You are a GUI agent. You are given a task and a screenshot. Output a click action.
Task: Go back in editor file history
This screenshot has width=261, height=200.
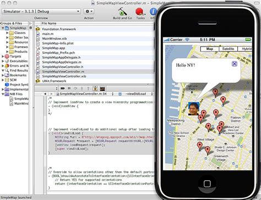point(45,94)
